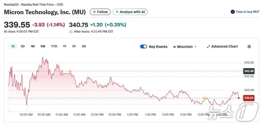Select the 1D time range tab

13,46
